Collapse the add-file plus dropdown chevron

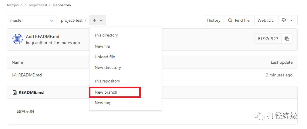101,21
